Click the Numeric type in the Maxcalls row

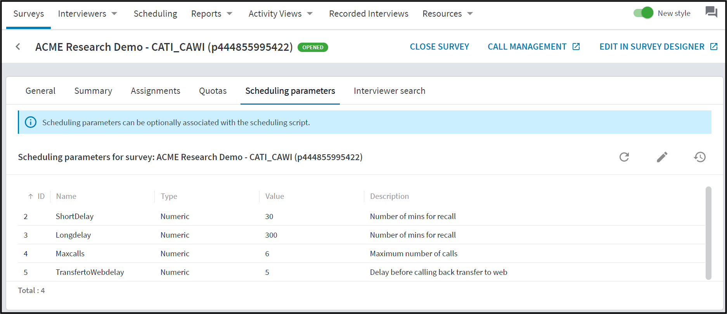point(175,254)
